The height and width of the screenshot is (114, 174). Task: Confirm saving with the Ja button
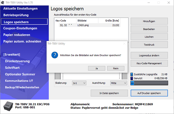97,68
